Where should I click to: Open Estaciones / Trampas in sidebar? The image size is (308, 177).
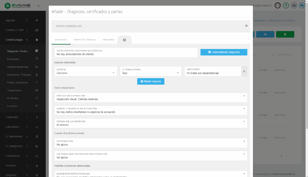pyautogui.click(x=19, y=75)
